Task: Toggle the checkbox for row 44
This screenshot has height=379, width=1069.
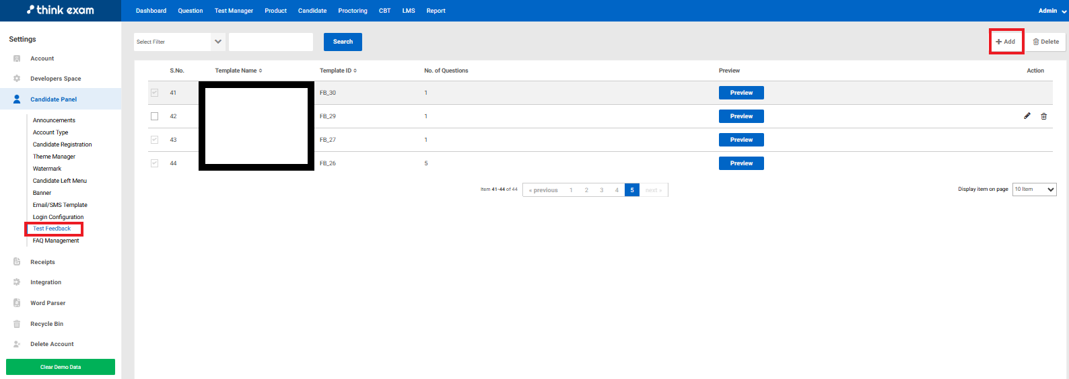Action: pos(154,163)
